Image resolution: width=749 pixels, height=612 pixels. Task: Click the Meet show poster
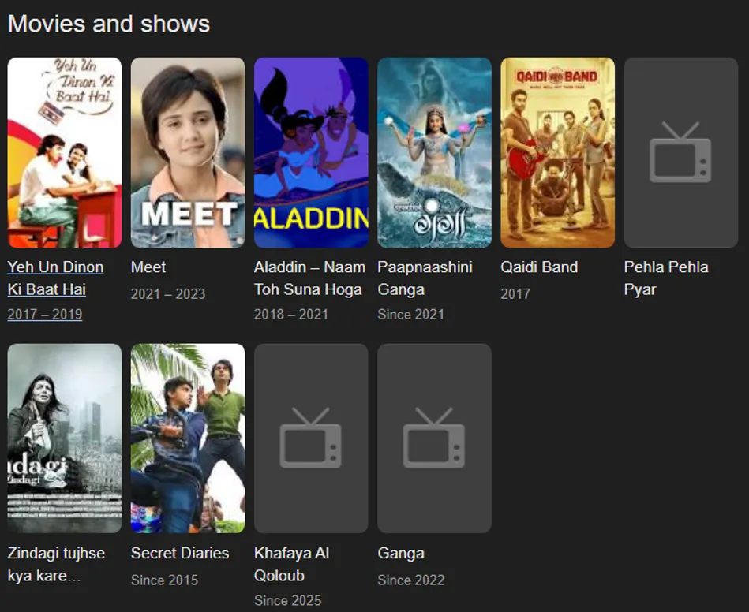click(188, 152)
